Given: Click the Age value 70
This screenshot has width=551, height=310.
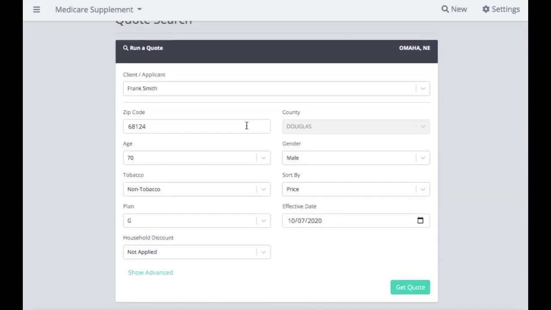Looking at the screenshot, I should (130, 158).
